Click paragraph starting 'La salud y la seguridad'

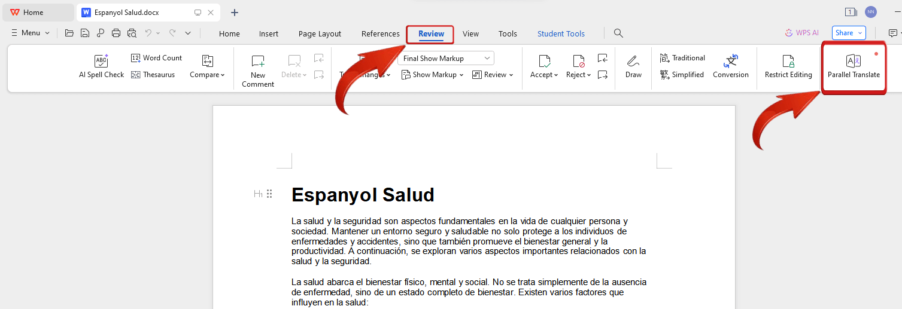(469, 241)
